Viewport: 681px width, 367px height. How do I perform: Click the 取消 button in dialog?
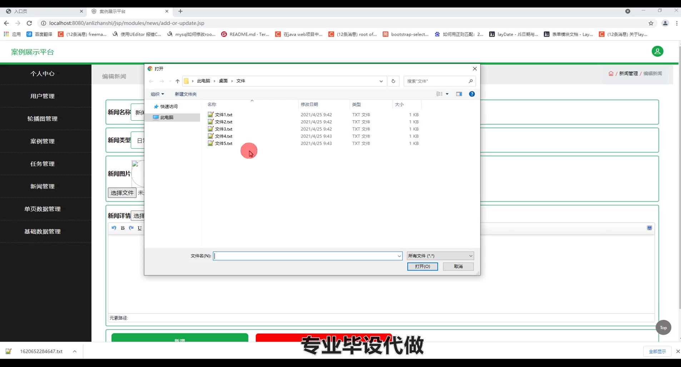[x=458, y=266]
